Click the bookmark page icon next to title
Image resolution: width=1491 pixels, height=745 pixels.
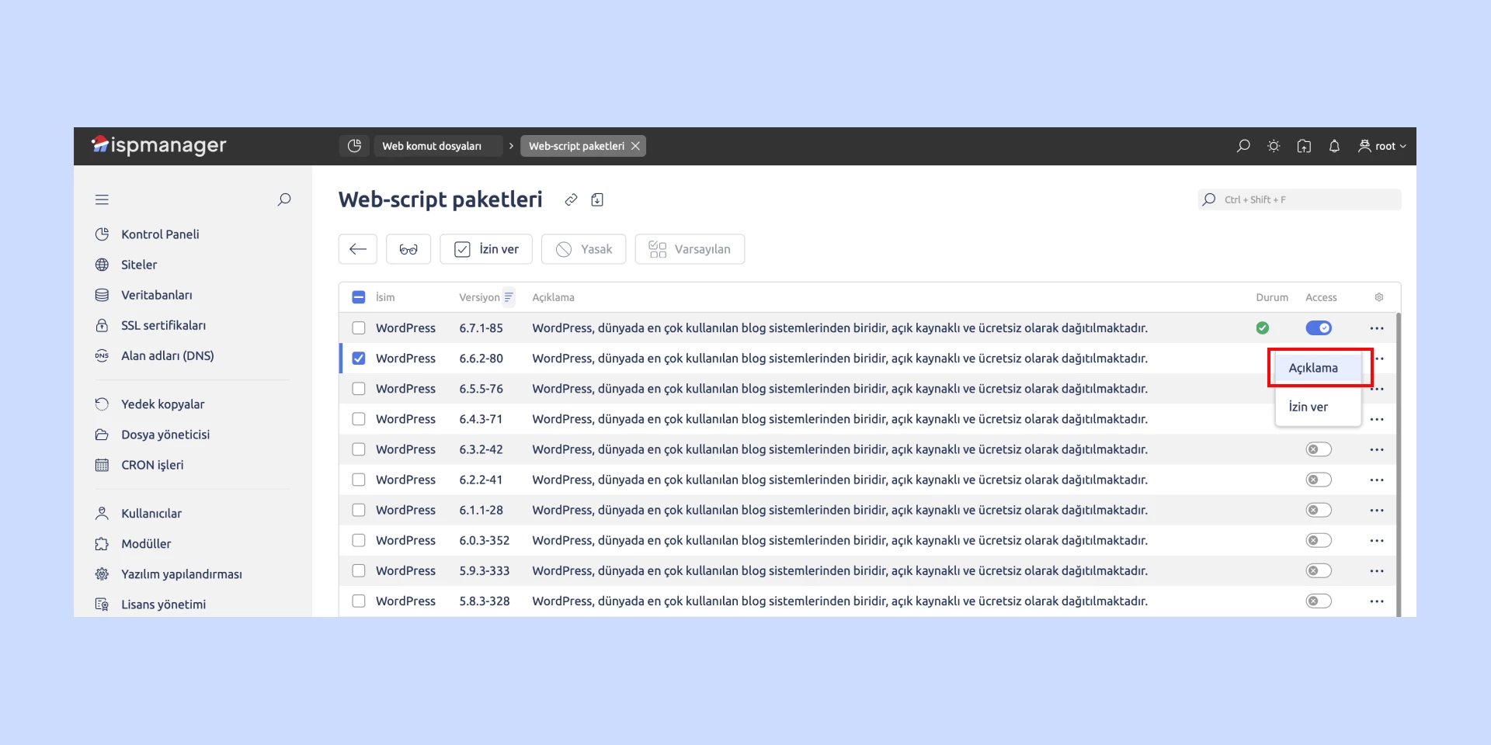click(597, 199)
